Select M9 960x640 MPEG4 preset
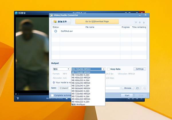Viewport: 172px width, 120px height. click(88, 88)
